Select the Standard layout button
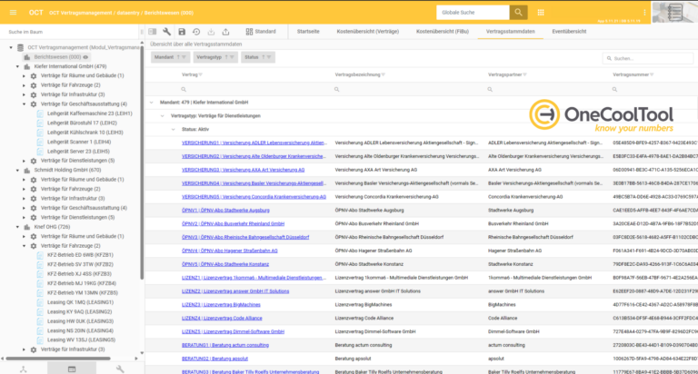The image size is (698, 374). click(261, 32)
